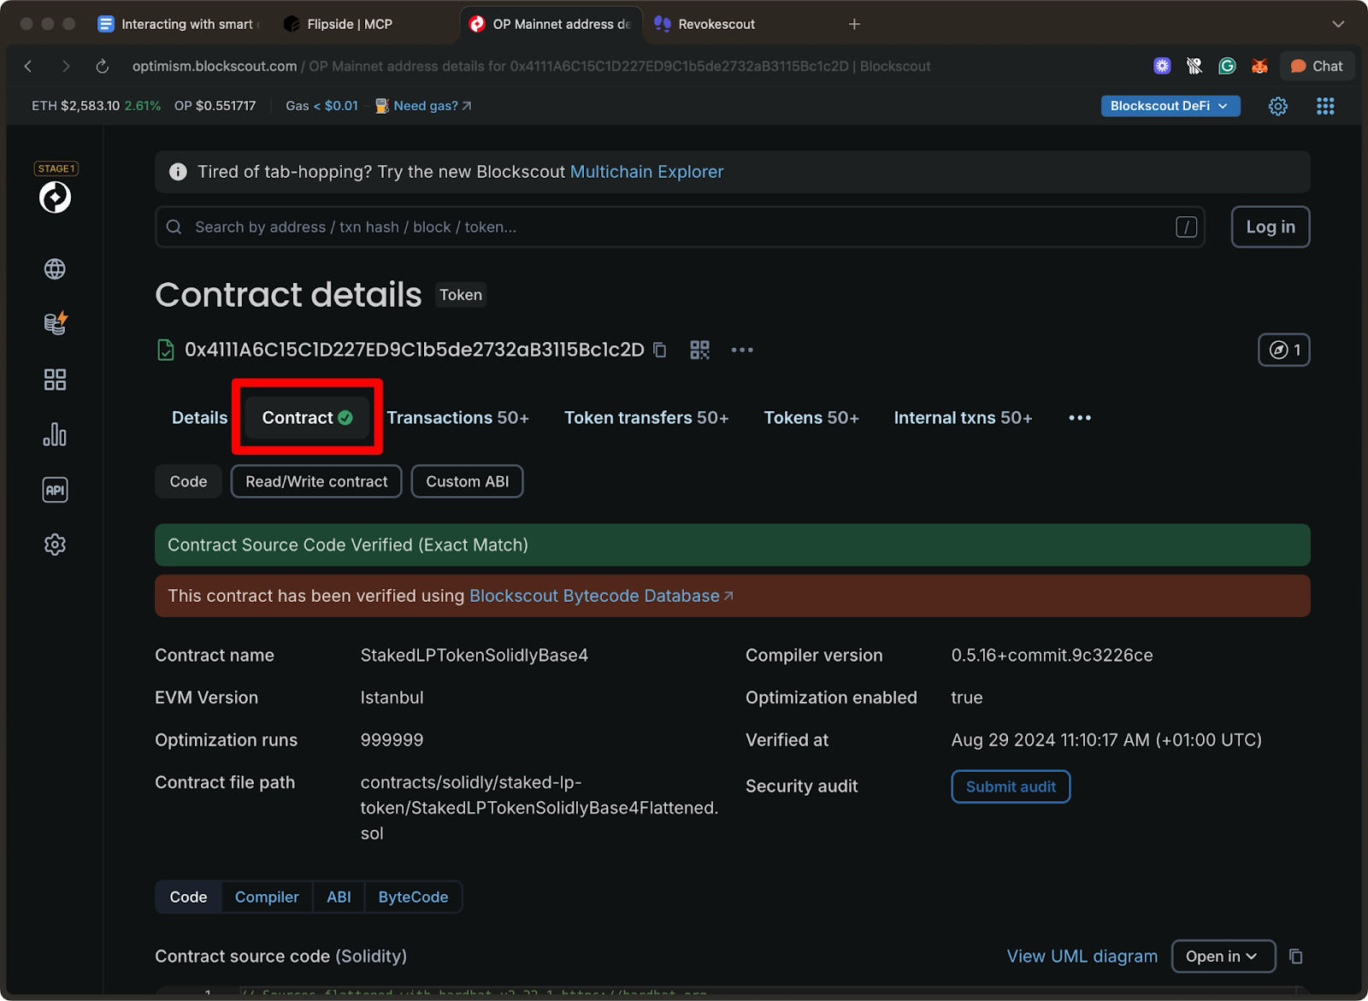1368x1001 pixels.
Task: Show the address QR code
Action: [x=699, y=350]
